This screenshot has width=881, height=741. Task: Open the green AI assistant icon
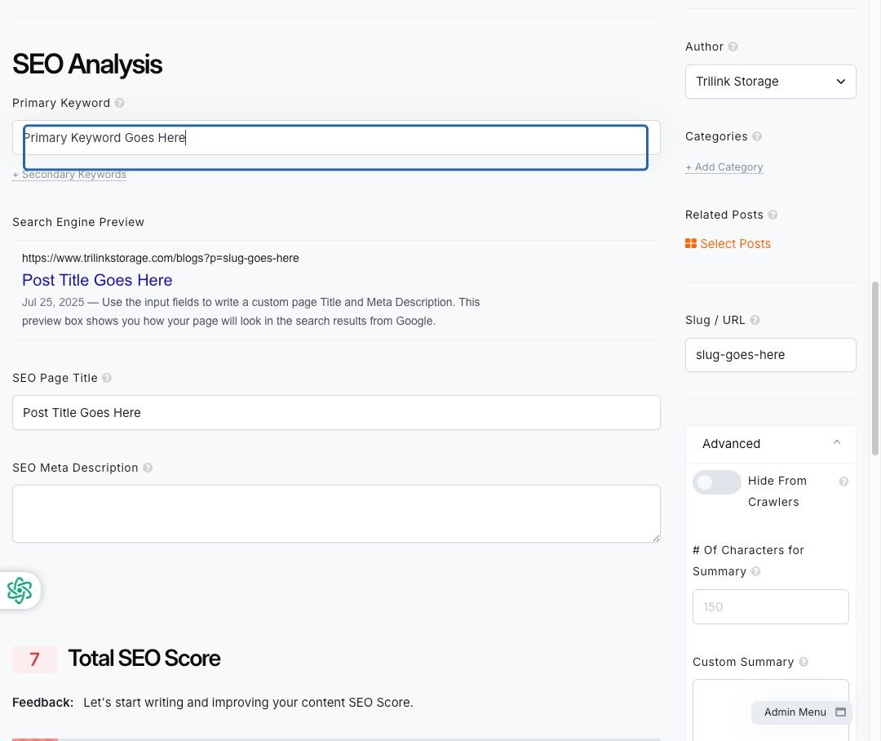tap(20, 590)
